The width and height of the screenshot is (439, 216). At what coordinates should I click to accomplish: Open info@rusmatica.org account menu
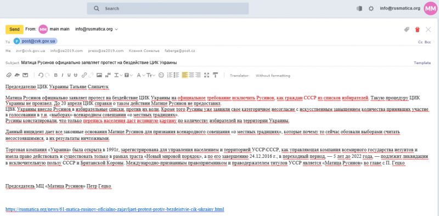400,8
